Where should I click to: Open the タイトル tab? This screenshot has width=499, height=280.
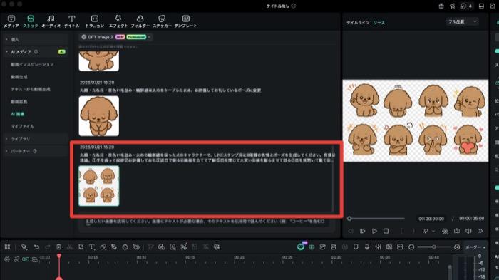click(x=72, y=21)
